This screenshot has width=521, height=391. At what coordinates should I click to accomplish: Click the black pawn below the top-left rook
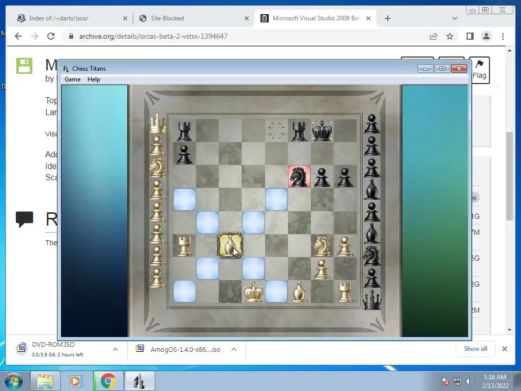pos(184,154)
